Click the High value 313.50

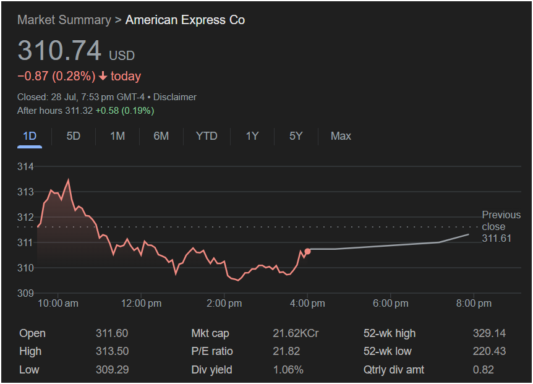pos(112,351)
